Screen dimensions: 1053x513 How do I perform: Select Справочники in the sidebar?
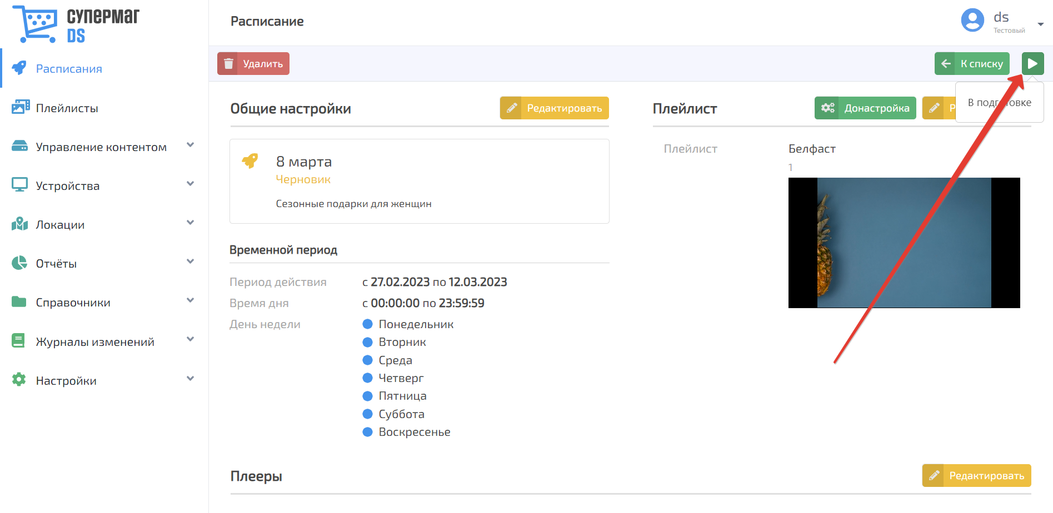[73, 303]
